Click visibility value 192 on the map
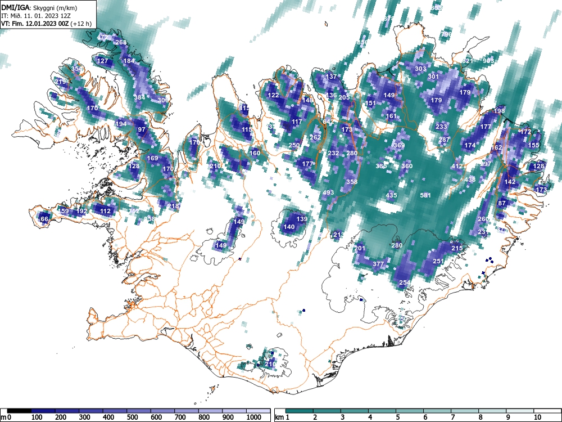This screenshot has width=562, height=422. pyautogui.click(x=81, y=211)
